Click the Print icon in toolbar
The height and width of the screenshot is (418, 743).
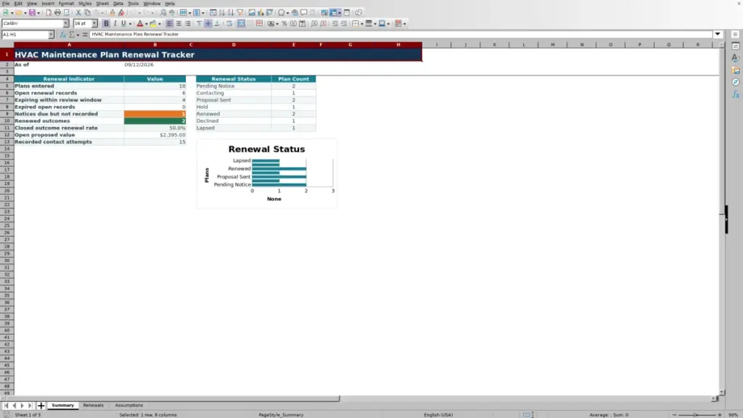click(57, 13)
